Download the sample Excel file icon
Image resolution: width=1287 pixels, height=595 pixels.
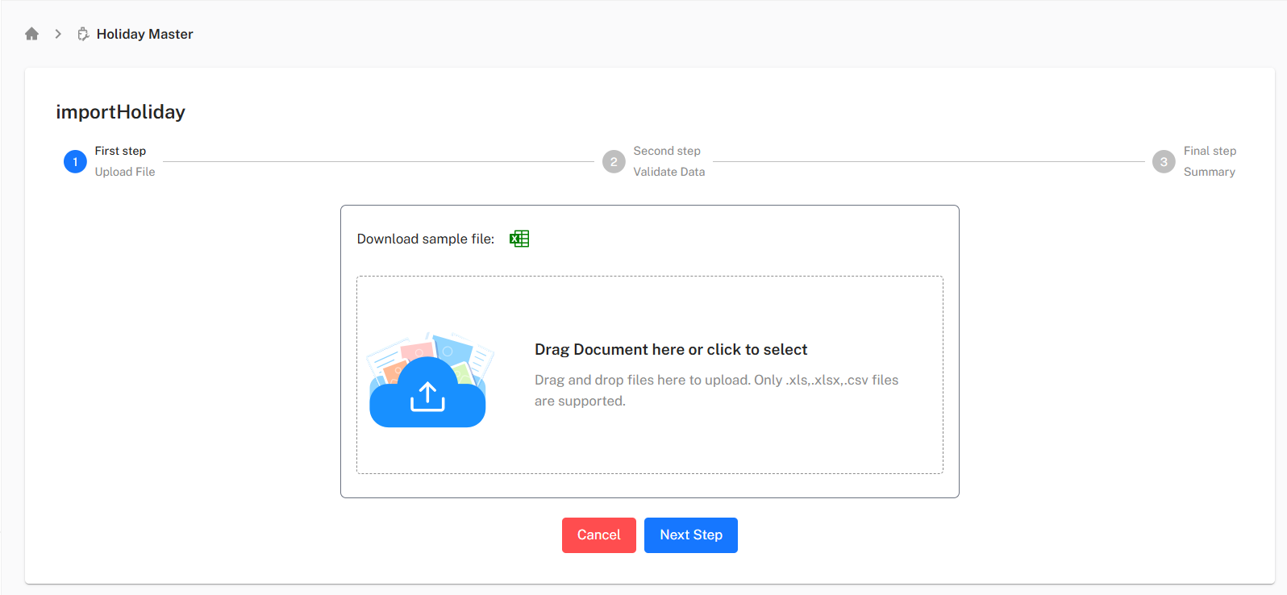pyautogui.click(x=519, y=239)
